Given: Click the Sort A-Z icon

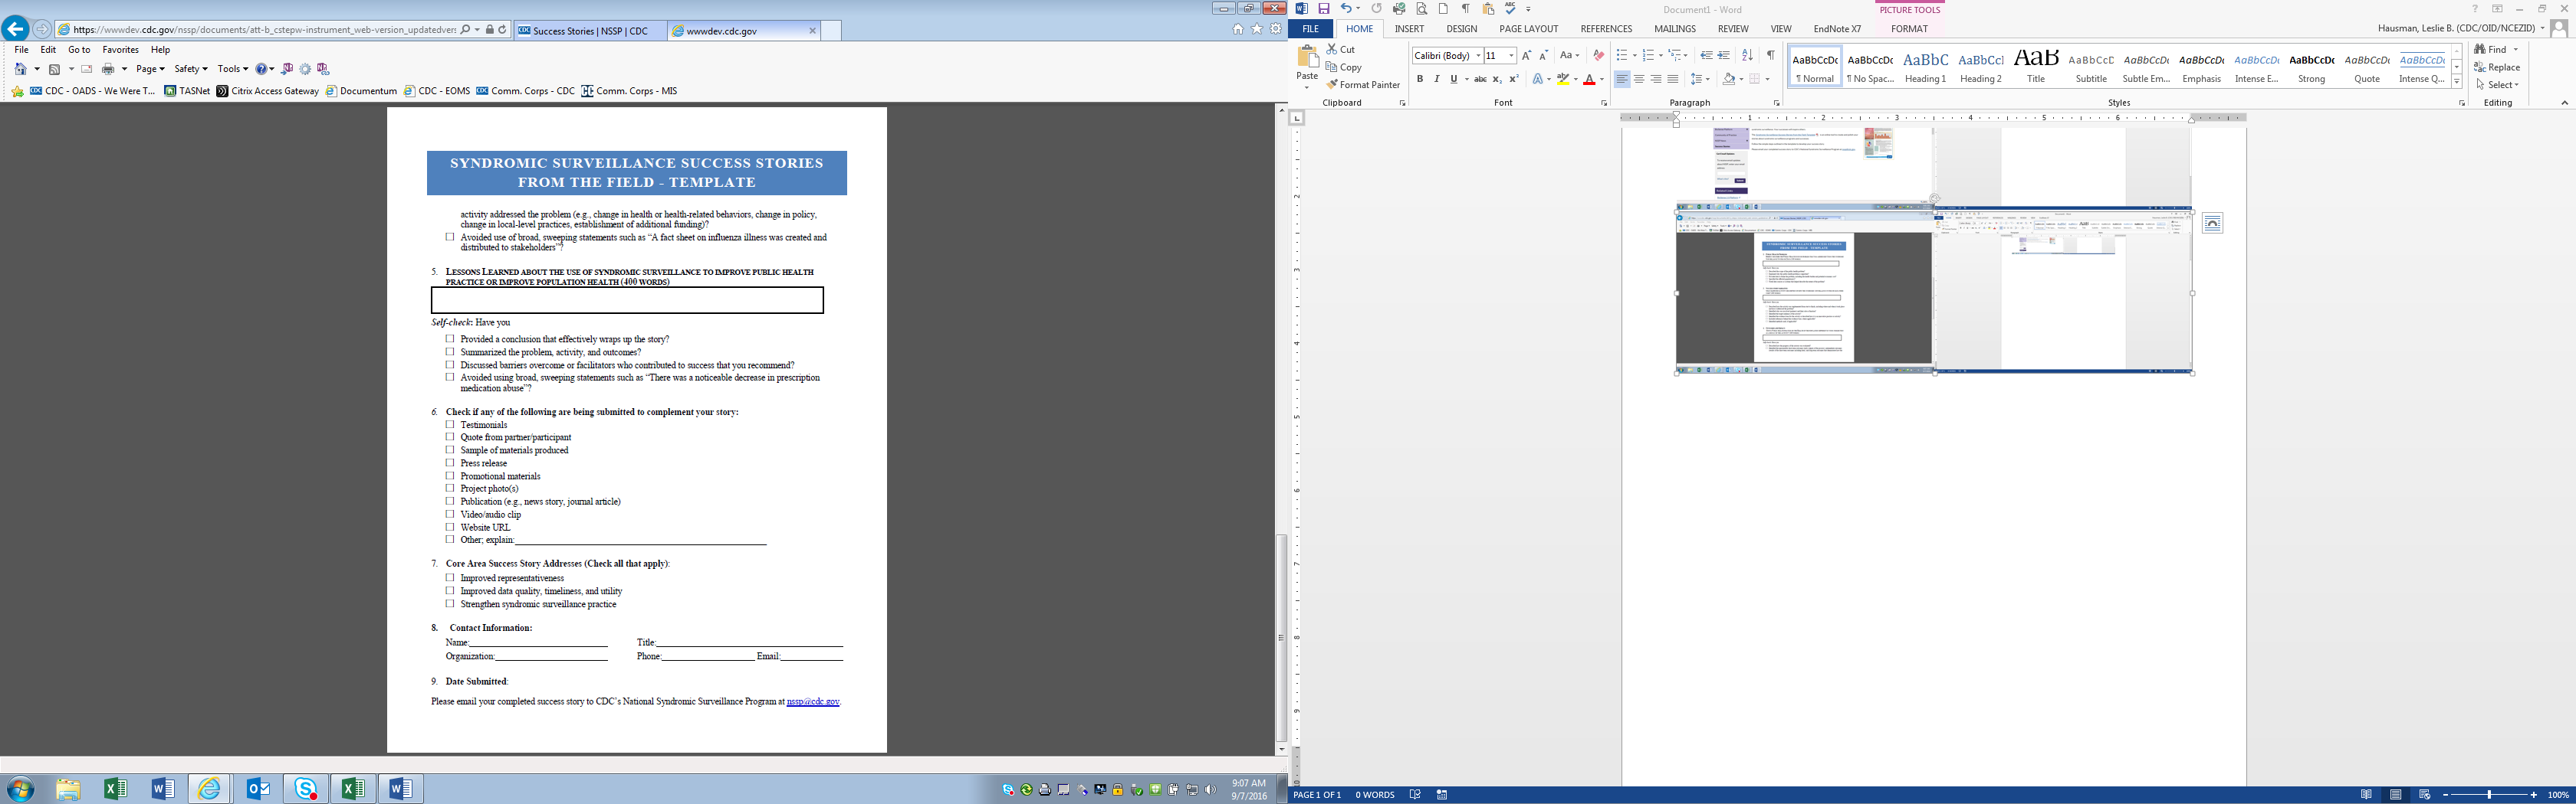Looking at the screenshot, I should coord(1747,56).
